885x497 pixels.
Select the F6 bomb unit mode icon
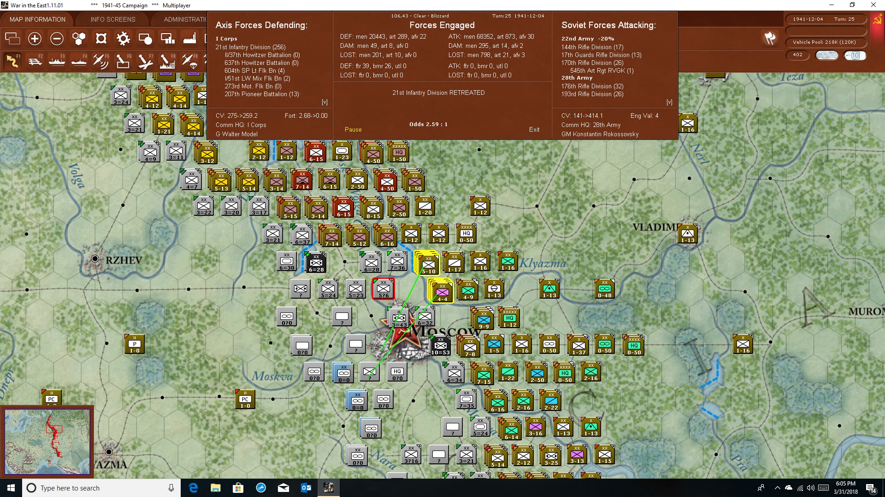(123, 61)
